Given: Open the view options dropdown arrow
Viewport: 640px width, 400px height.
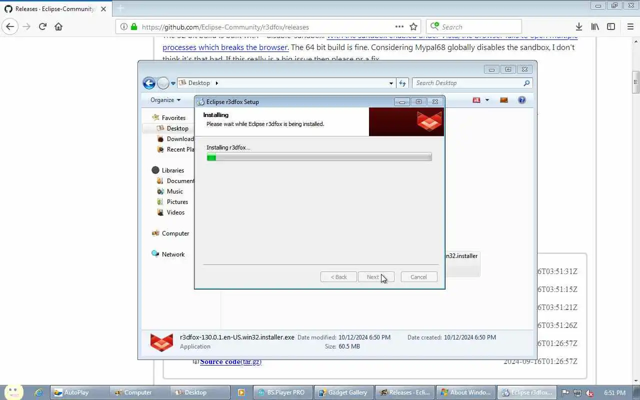Looking at the screenshot, I should click(x=487, y=100).
